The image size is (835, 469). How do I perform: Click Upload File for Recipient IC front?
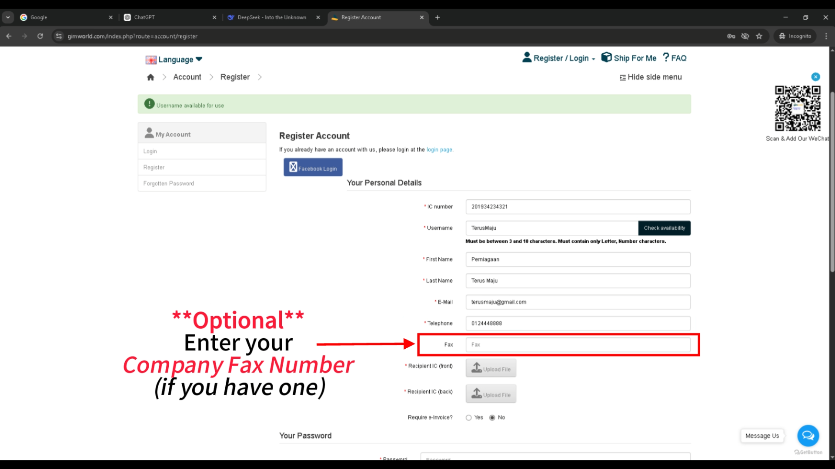pos(491,368)
